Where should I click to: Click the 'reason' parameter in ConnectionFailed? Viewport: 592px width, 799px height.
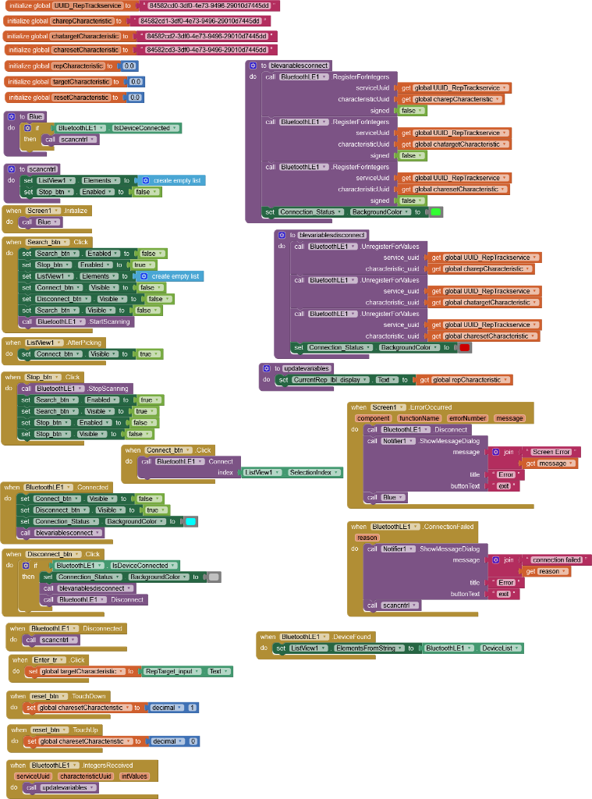(x=367, y=538)
